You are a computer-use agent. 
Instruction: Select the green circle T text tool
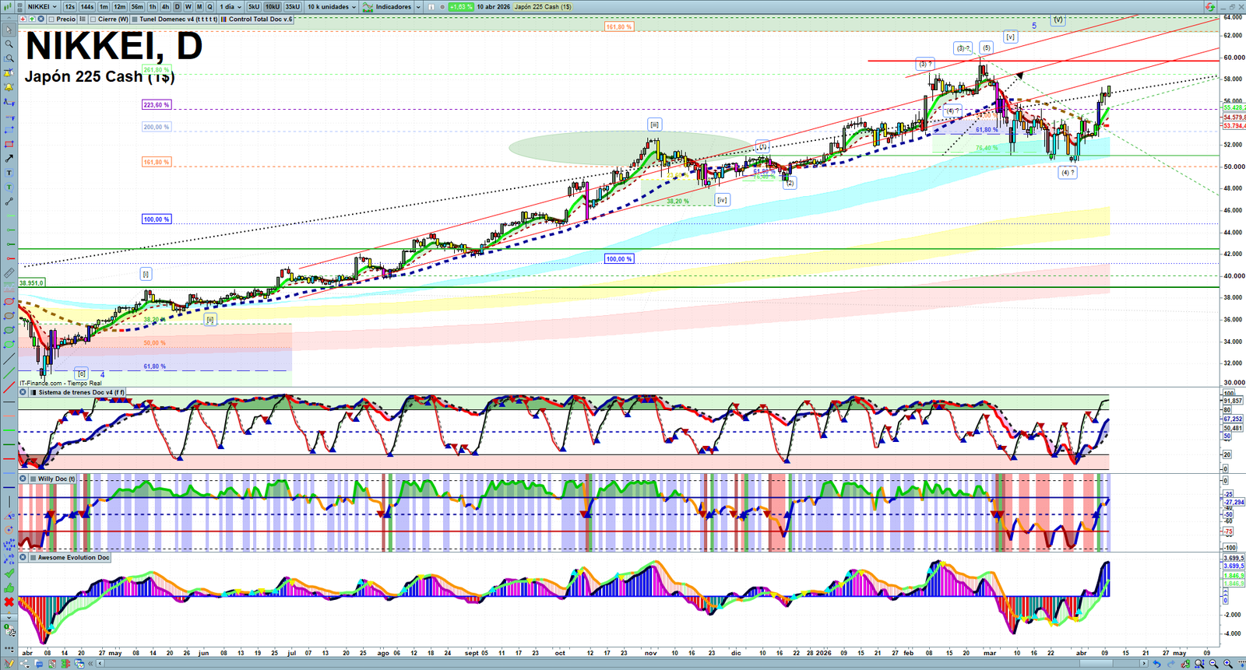tap(9, 188)
